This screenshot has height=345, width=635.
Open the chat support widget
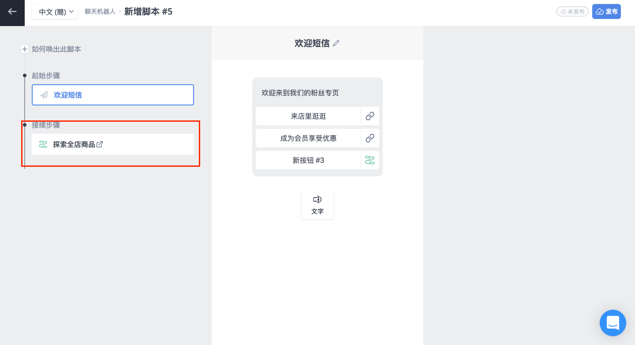[x=613, y=323]
